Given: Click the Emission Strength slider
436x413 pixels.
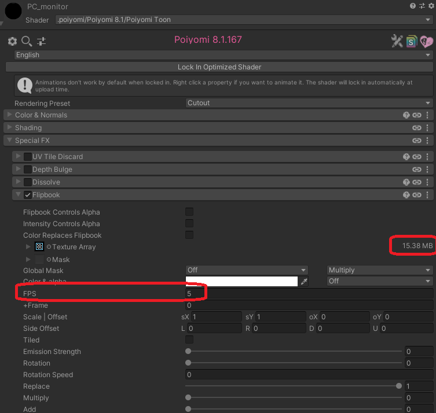Looking at the screenshot, I should [294, 351].
